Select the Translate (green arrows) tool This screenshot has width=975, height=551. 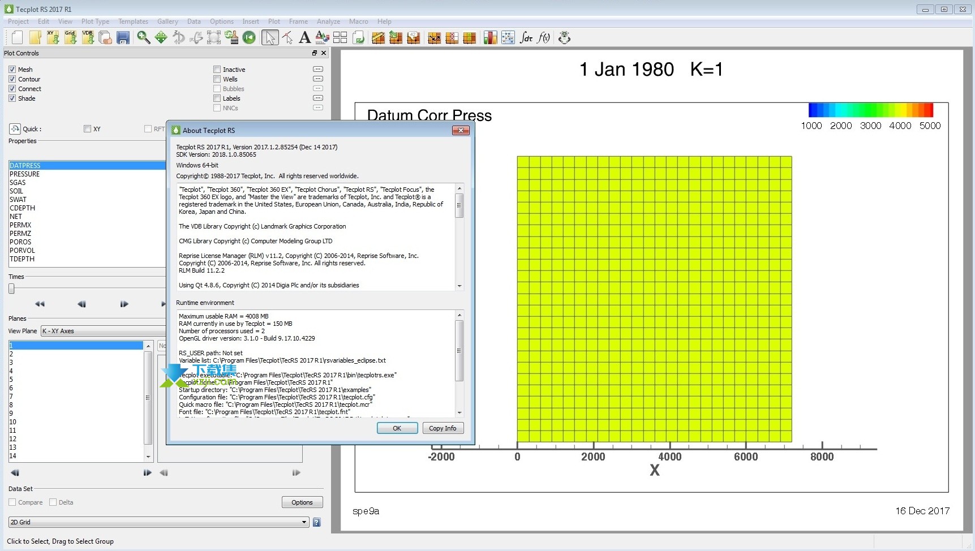pyautogui.click(x=161, y=38)
